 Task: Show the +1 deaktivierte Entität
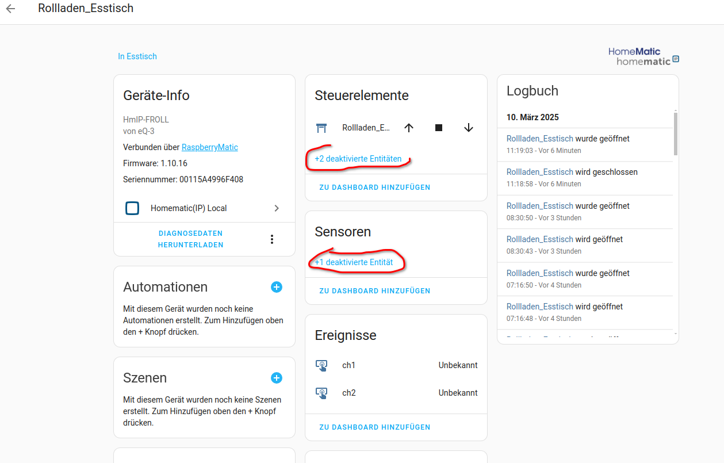click(354, 262)
